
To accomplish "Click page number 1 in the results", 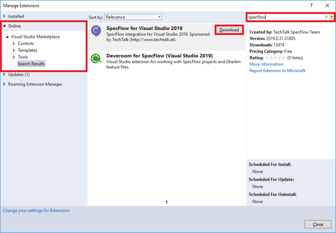I will click(166, 202).
